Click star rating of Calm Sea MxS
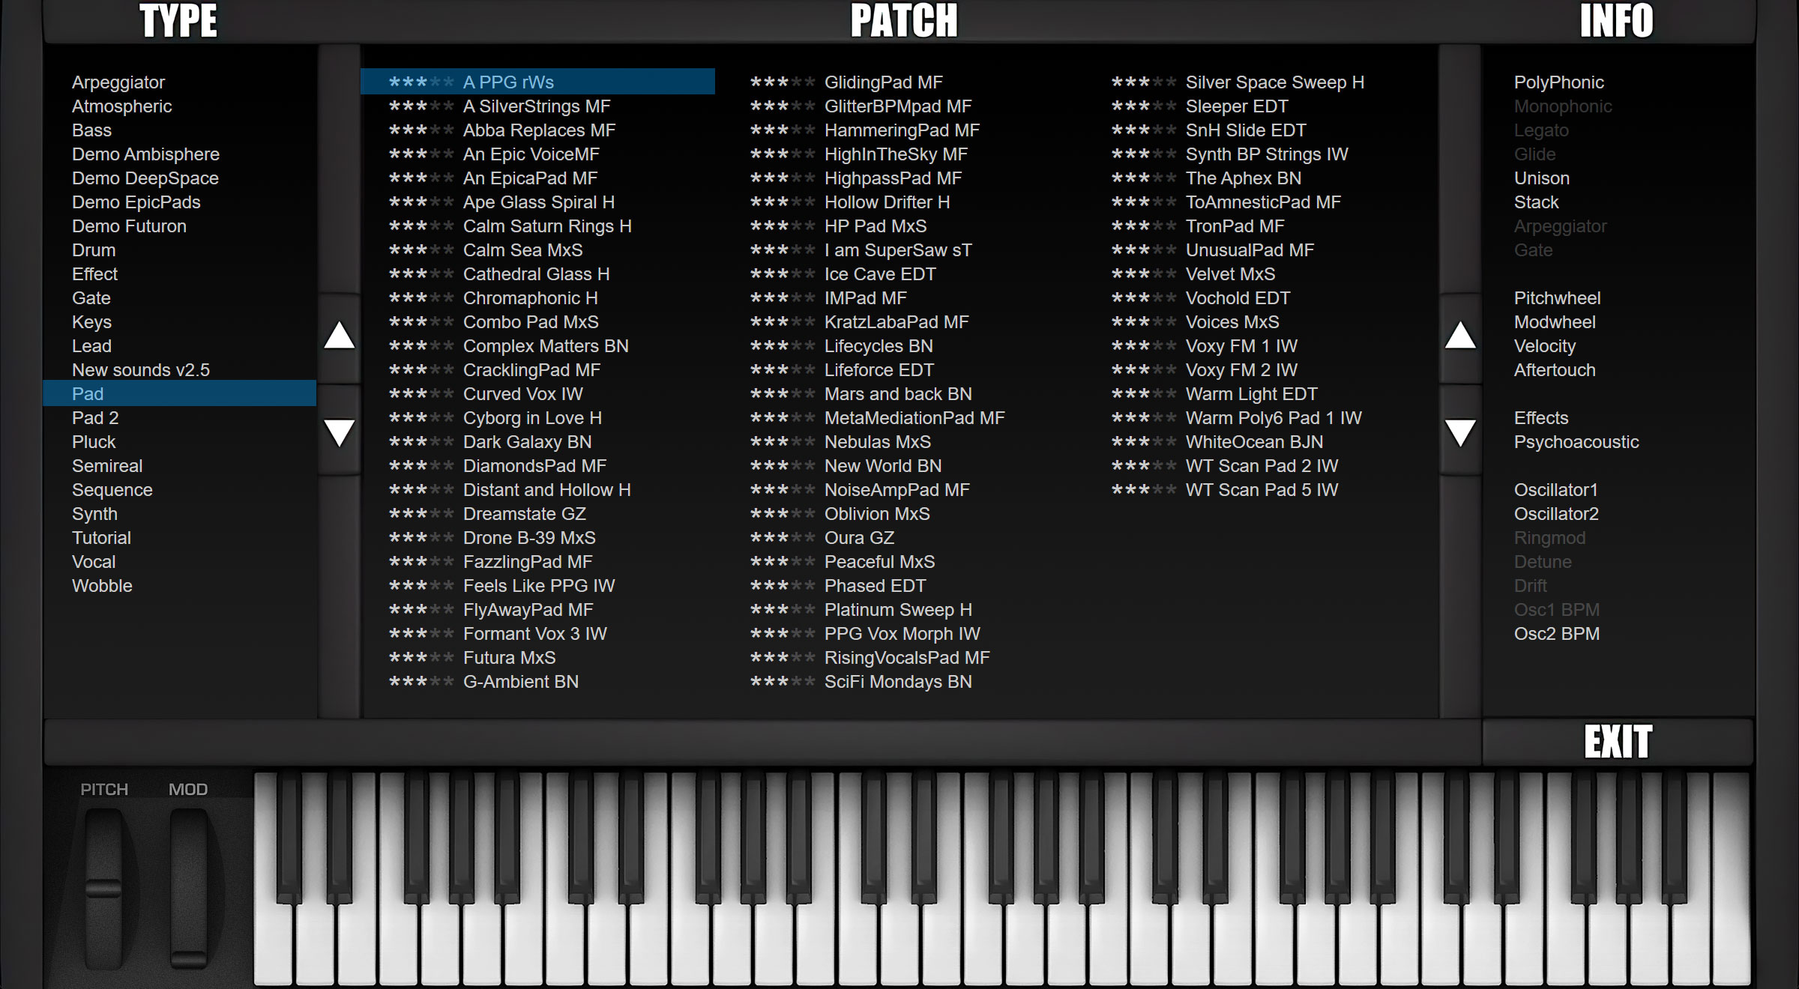 click(421, 250)
